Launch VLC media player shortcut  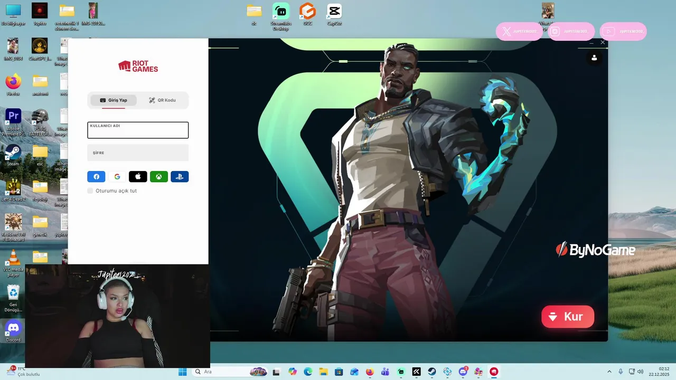[13, 263]
